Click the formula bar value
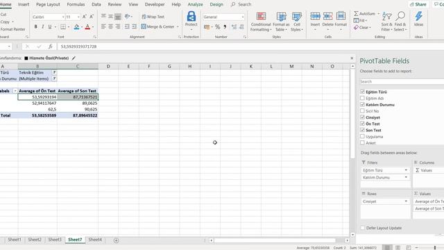The width and height of the screenshot is (444, 250). click(x=78, y=47)
